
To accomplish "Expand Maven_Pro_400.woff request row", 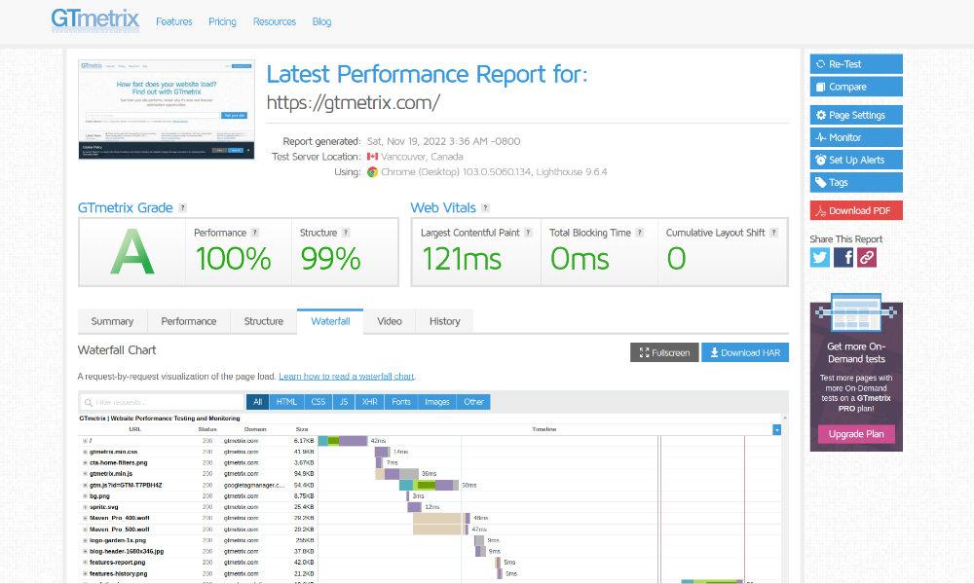I will coord(85,518).
